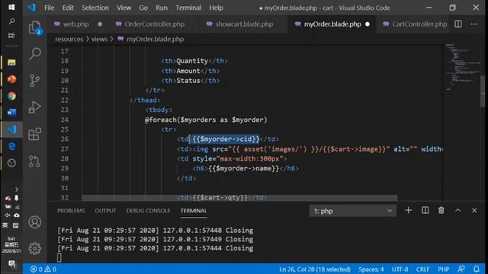The width and height of the screenshot is (488, 274).
Task: Open the pull request icon view in activity bar
Action: coord(35,161)
